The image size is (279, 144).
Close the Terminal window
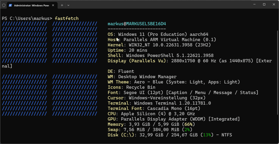tap(274, 4)
